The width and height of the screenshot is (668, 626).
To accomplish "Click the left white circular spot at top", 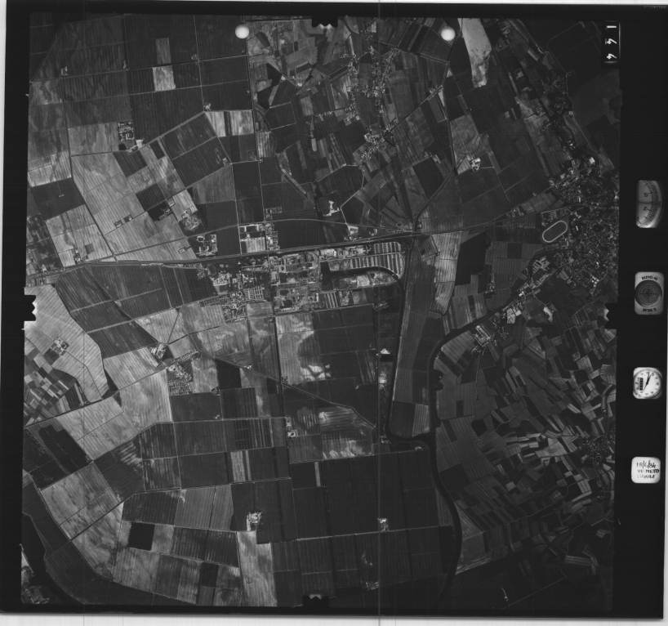I will click(242, 31).
